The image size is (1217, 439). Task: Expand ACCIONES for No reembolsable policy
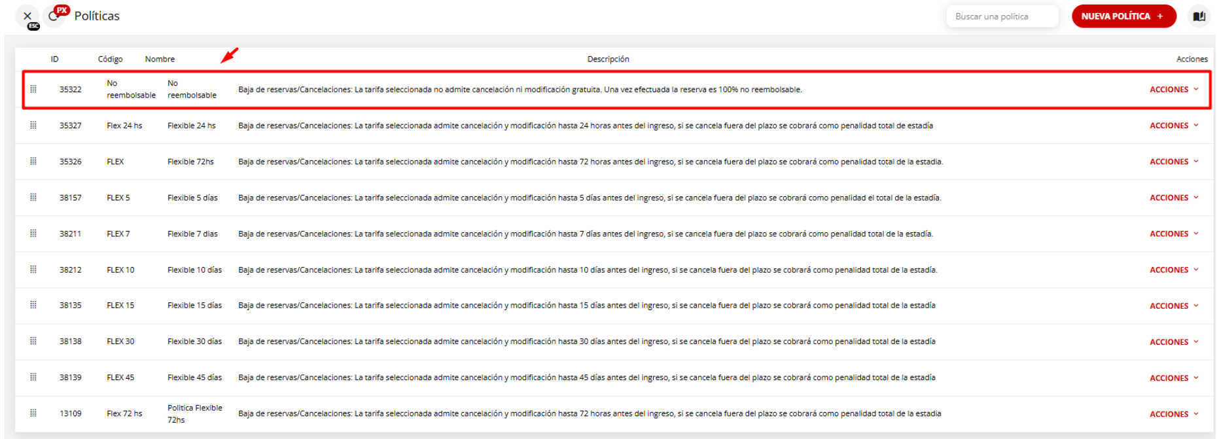1174,90
